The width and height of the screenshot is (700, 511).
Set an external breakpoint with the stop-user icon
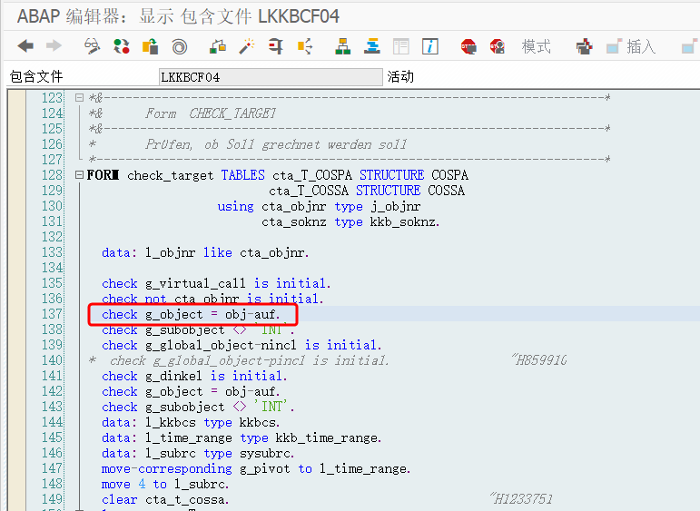point(498,46)
